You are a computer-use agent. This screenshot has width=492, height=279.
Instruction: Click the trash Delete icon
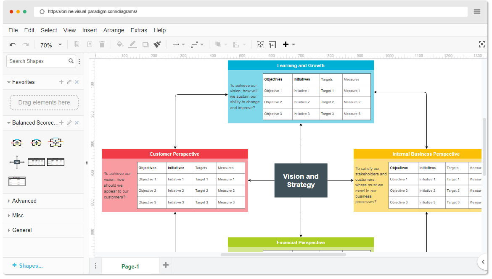(x=102, y=44)
